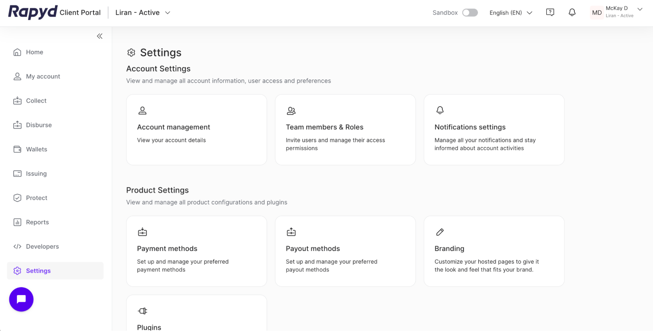653x331 pixels.
Task: Open the chat support bubble
Action: (21, 299)
